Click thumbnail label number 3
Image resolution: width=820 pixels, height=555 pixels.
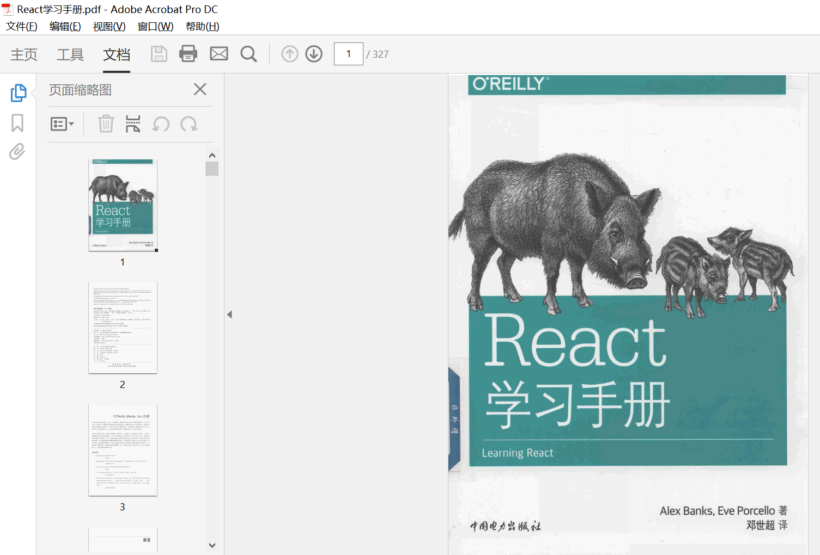point(123,507)
